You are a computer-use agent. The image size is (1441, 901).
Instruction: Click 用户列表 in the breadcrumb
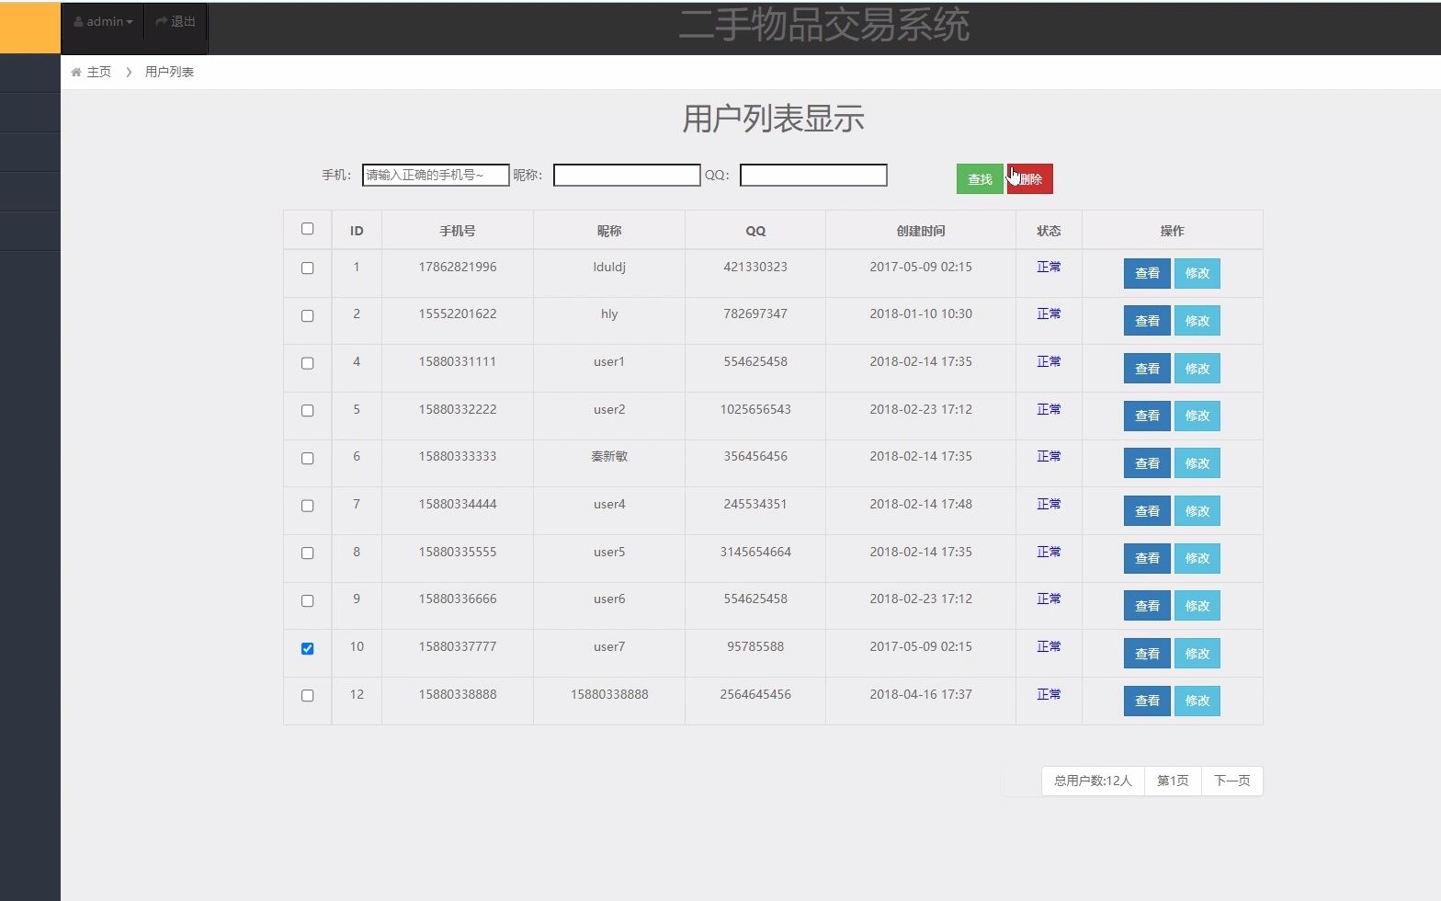[x=169, y=72]
